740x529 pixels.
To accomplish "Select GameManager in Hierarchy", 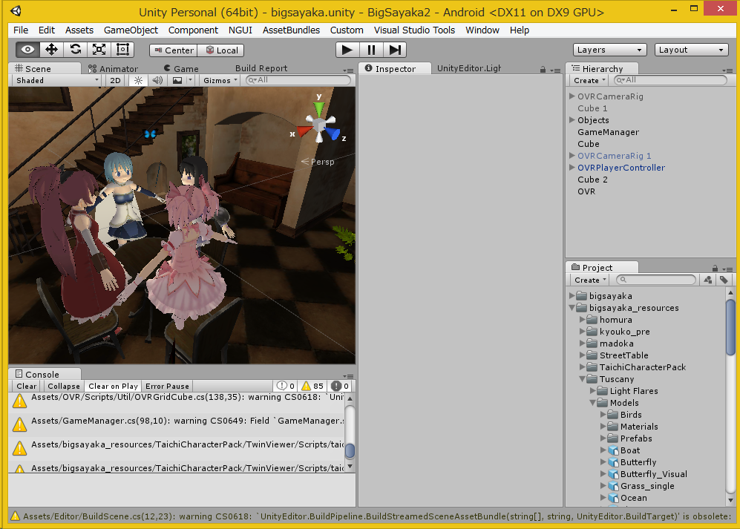I will (x=609, y=132).
